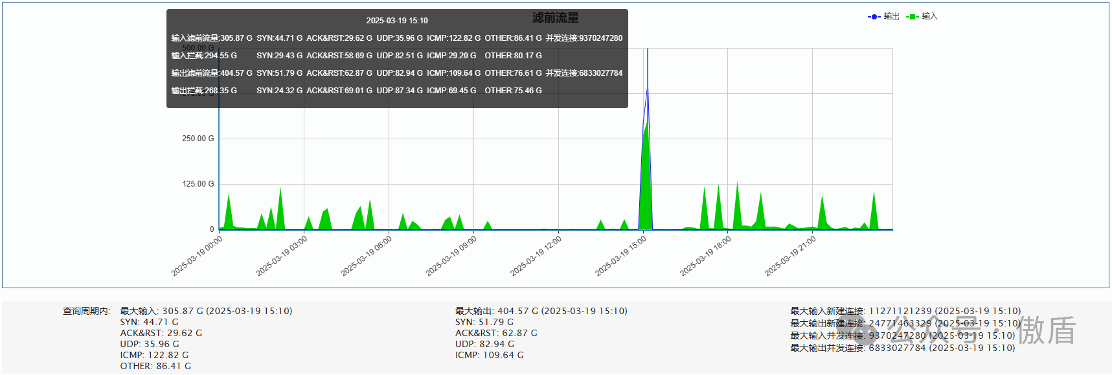Click the 最大输出并发连接 statistic line

902,348
